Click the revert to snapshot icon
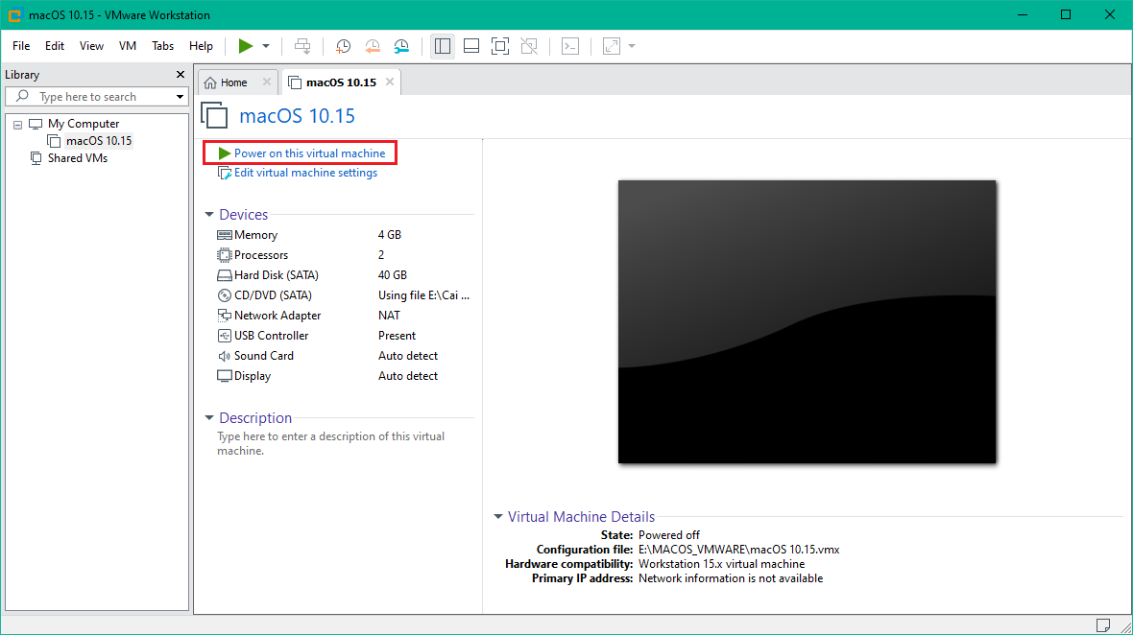1133x635 pixels. (x=373, y=46)
